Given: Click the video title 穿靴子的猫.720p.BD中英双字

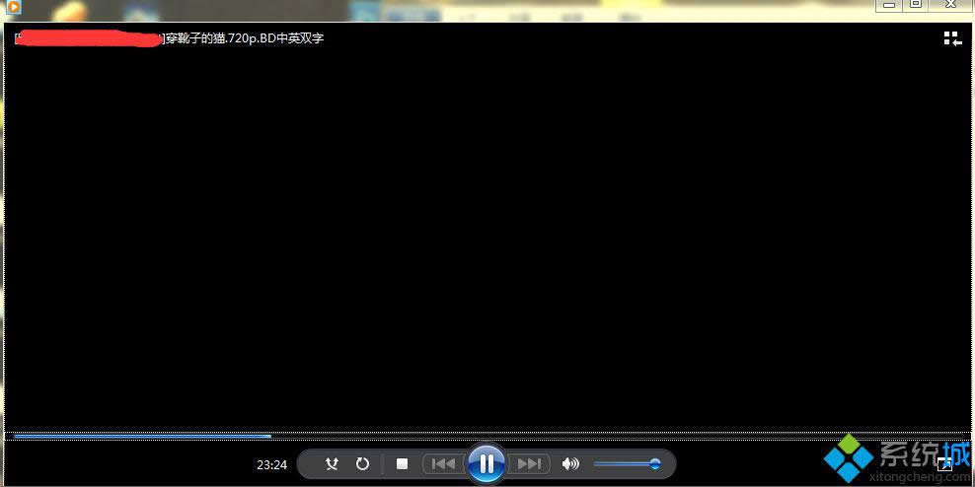Looking at the screenshot, I should point(245,38).
